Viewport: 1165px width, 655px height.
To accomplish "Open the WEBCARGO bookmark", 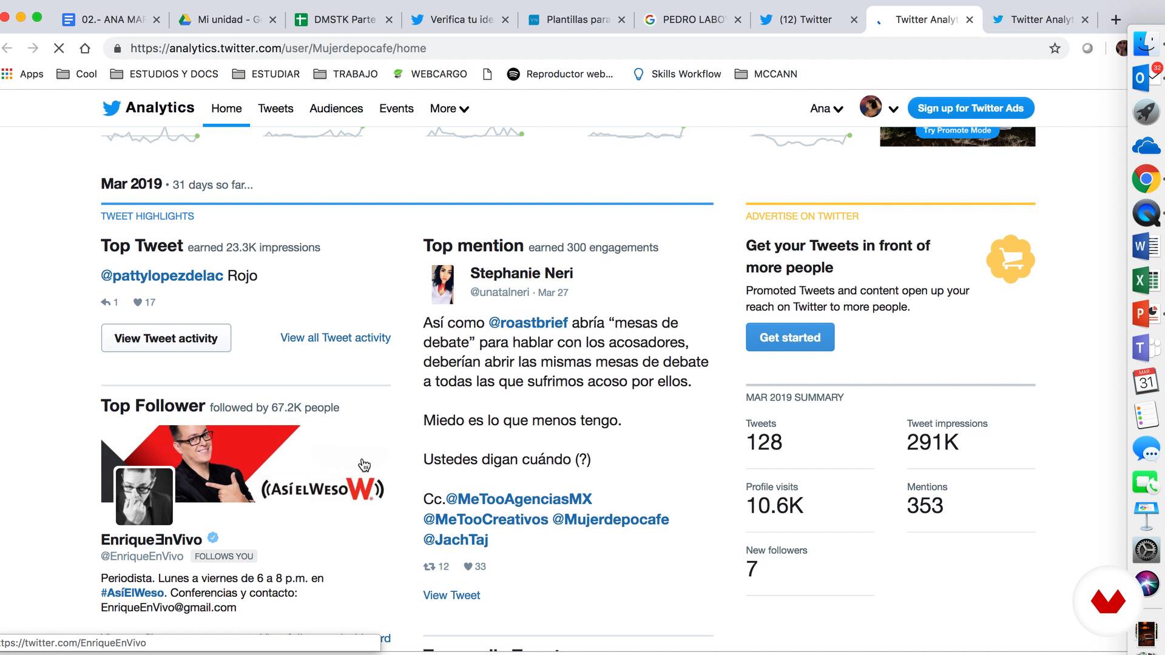I will pos(430,74).
